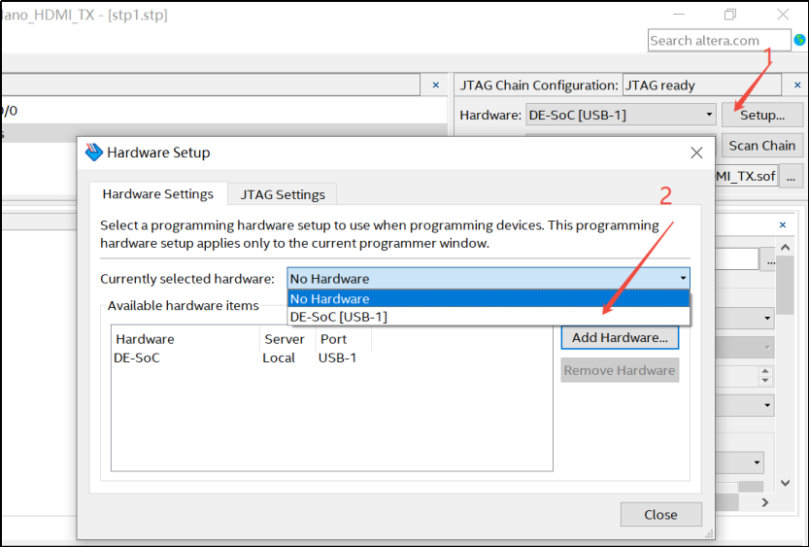Maximize the main application window
Image resolution: width=809 pixels, height=547 pixels.
click(730, 15)
